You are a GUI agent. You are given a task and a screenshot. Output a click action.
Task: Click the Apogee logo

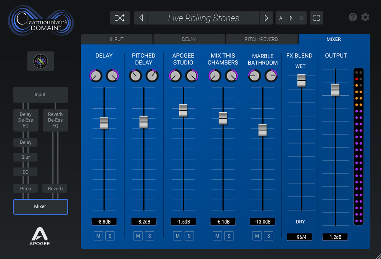[x=40, y=236]
